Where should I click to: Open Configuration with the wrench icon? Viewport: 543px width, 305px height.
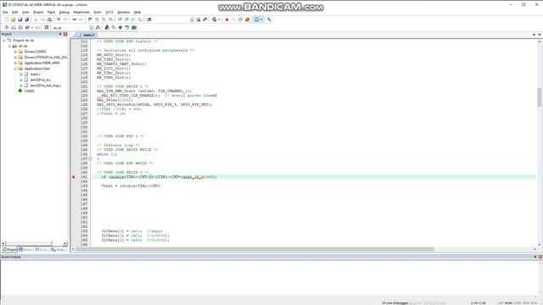269,19
